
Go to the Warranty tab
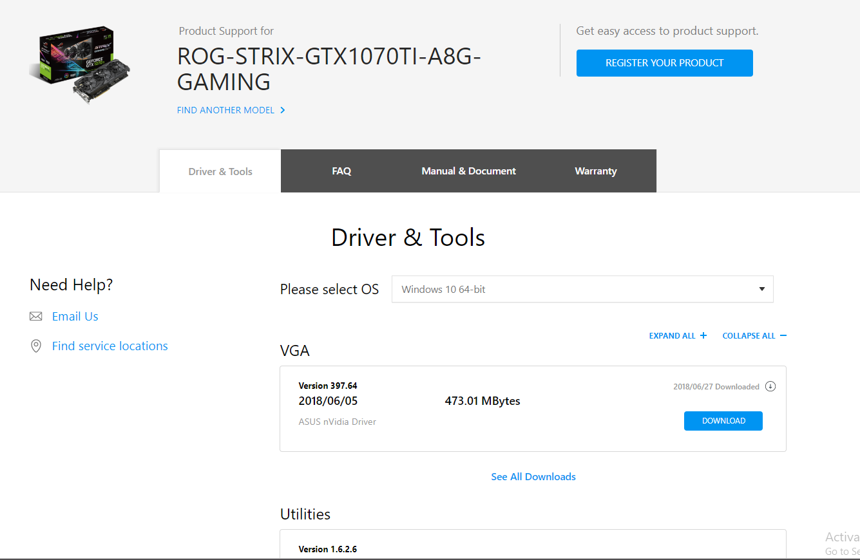(x=596, y=171)
